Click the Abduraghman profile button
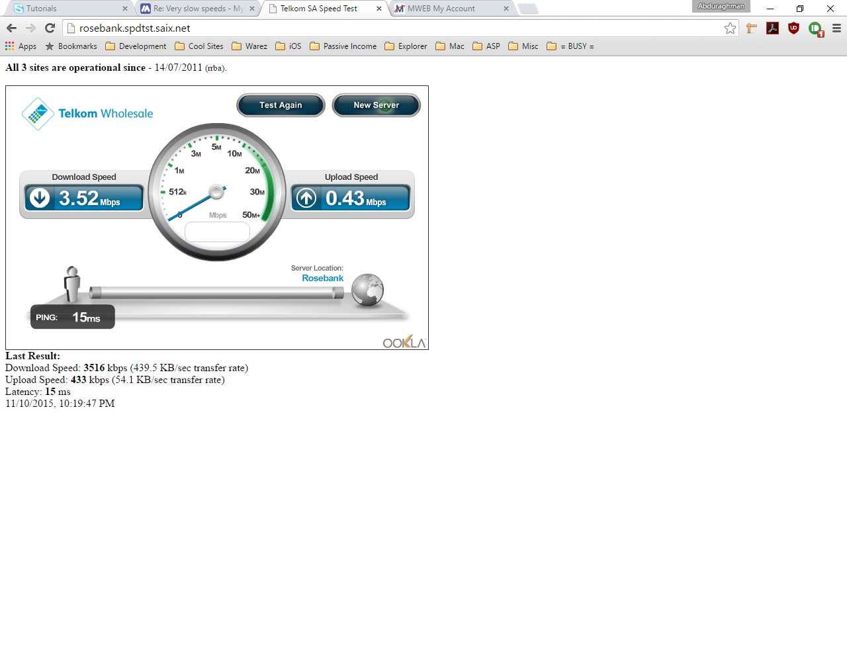 (721, 7)
